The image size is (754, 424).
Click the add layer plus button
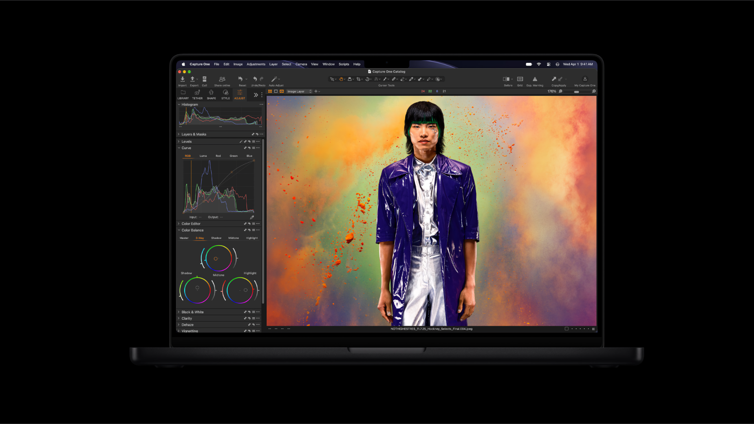click(316, 91)
